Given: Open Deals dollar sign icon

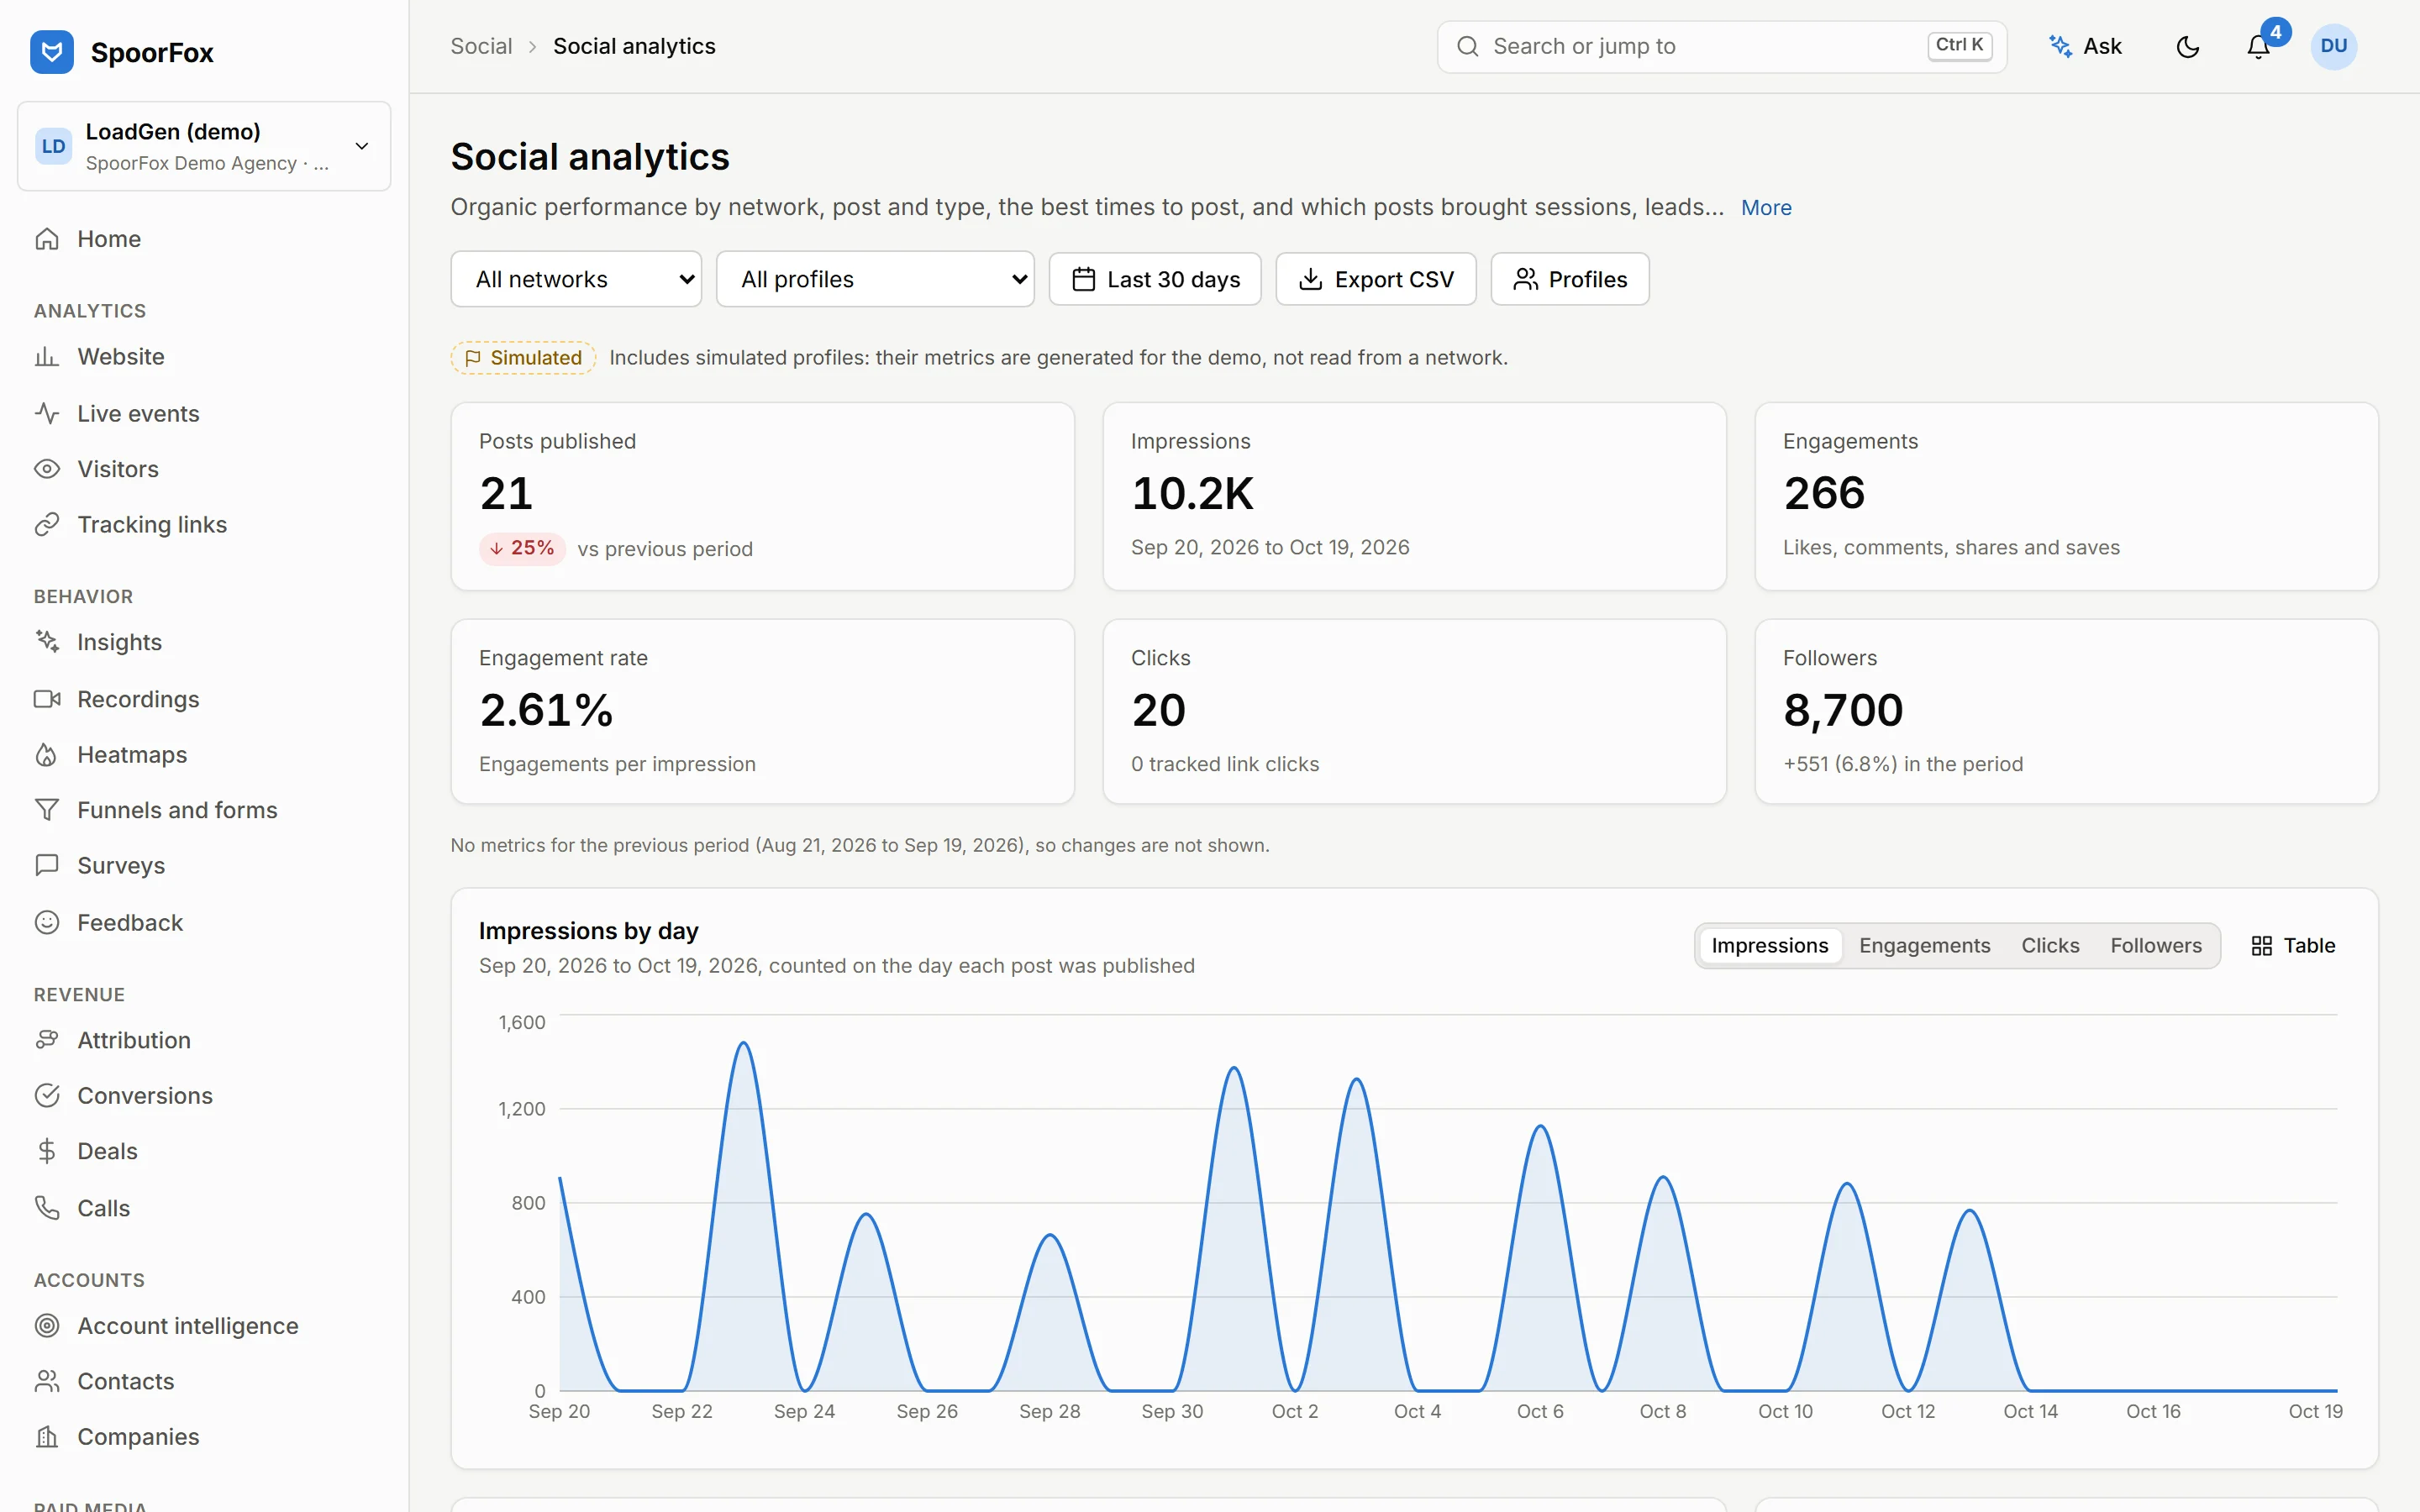Looking at the screenshot, I should click(x=47, y=1151).
